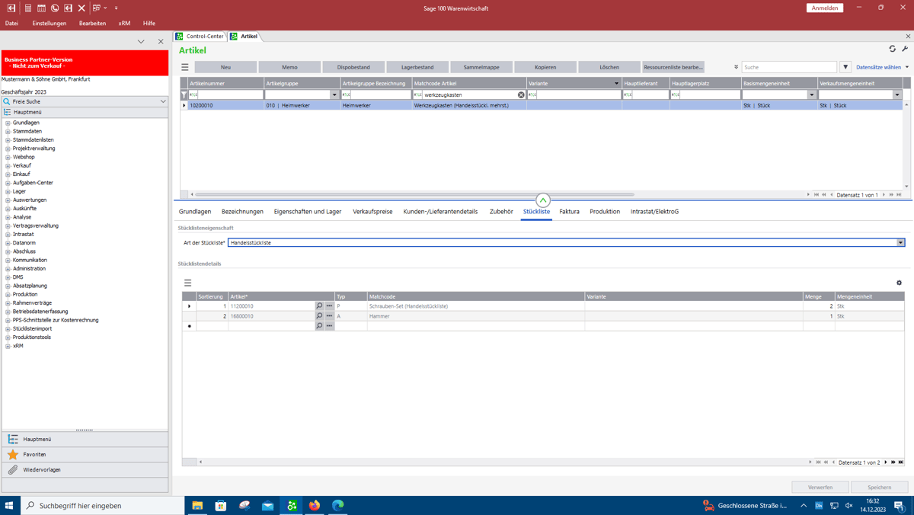Click the Datensätze wählen link
914x515 pixels.
point(878,67)
